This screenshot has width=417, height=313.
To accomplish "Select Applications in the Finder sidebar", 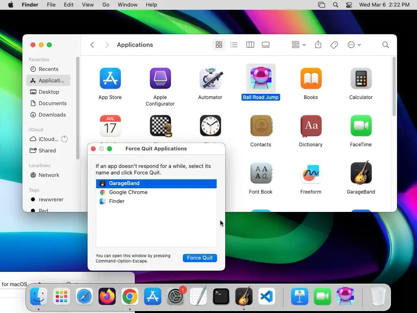I will point(48,80).
